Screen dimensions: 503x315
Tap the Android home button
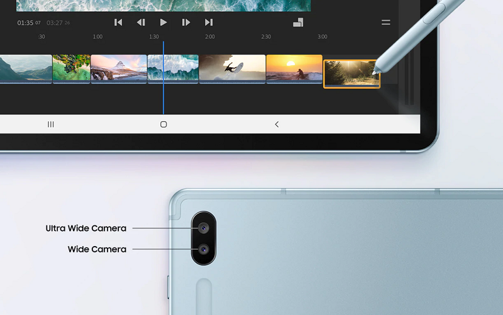(163, 124)
